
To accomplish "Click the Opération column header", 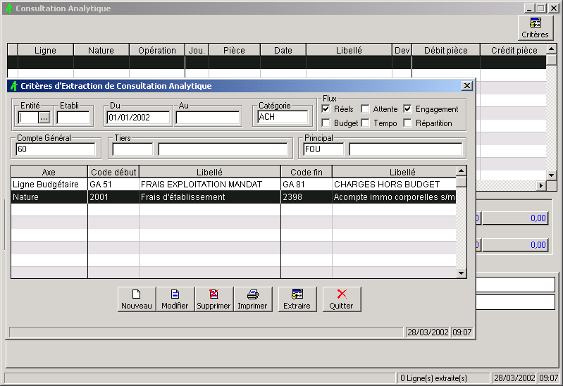I will click(157, 50).
